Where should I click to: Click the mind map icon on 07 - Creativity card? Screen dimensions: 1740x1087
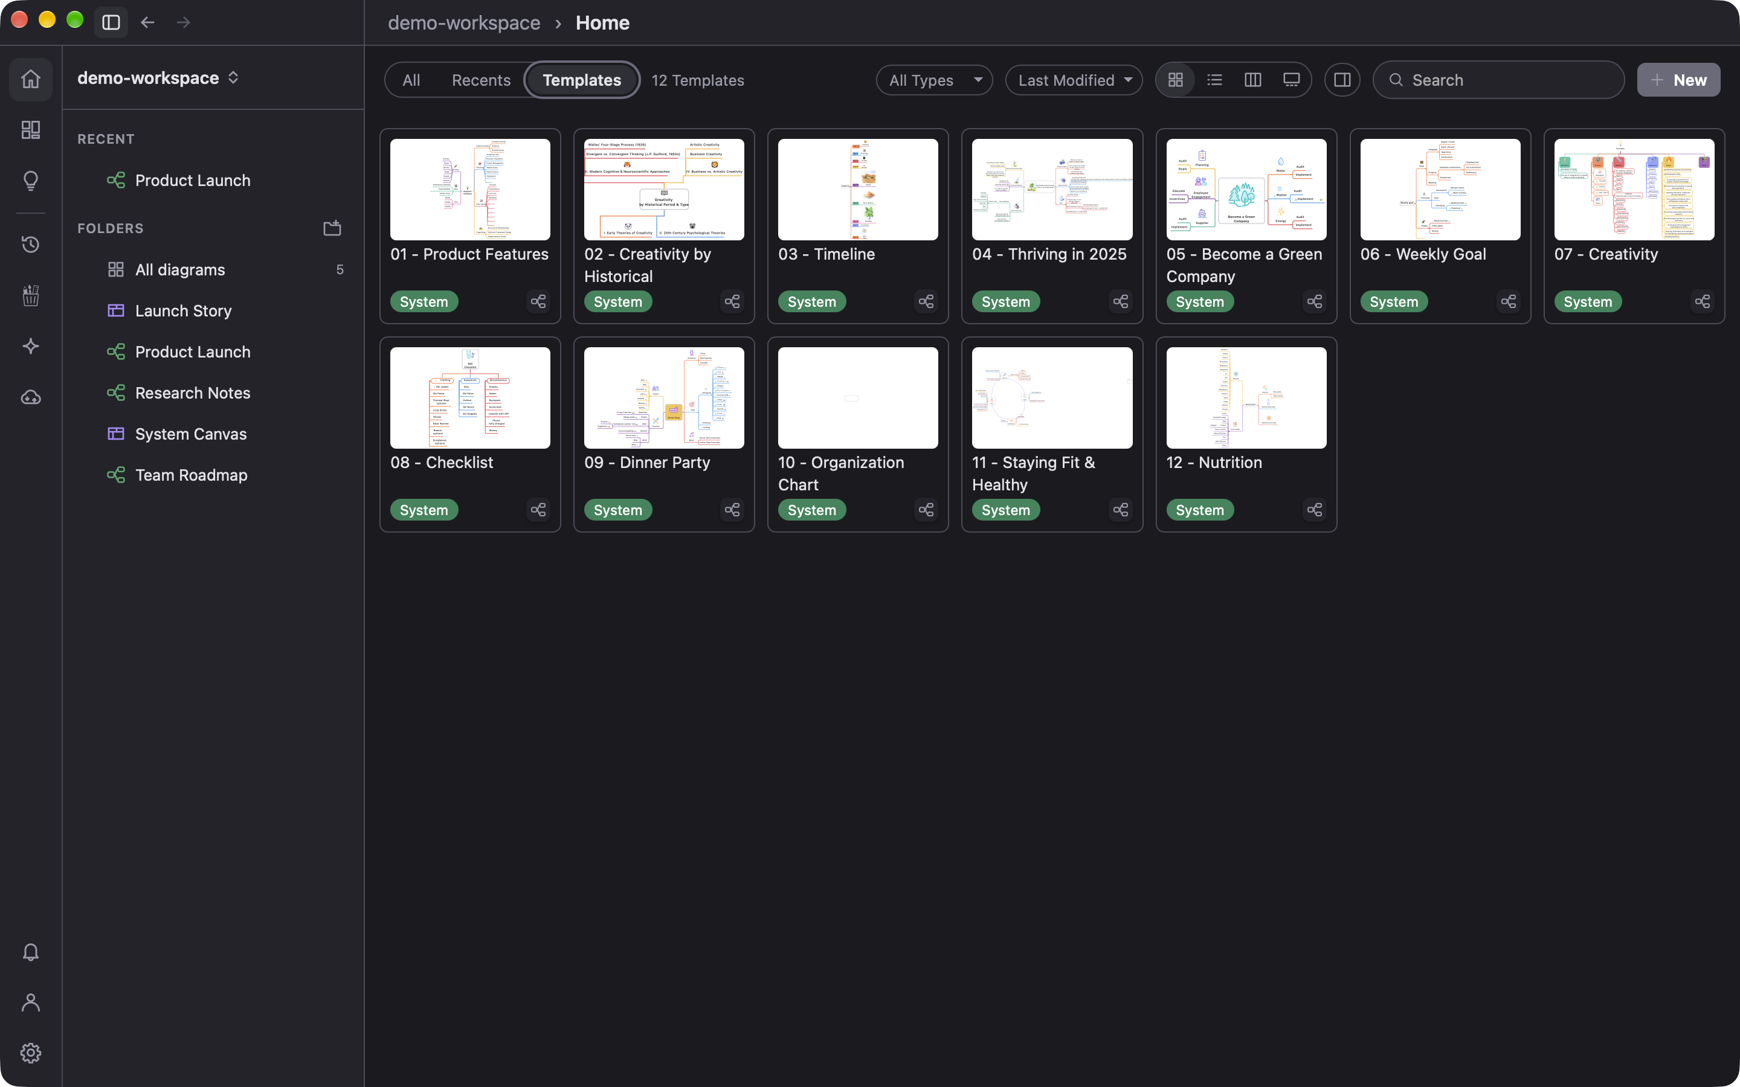[1703, 301]
